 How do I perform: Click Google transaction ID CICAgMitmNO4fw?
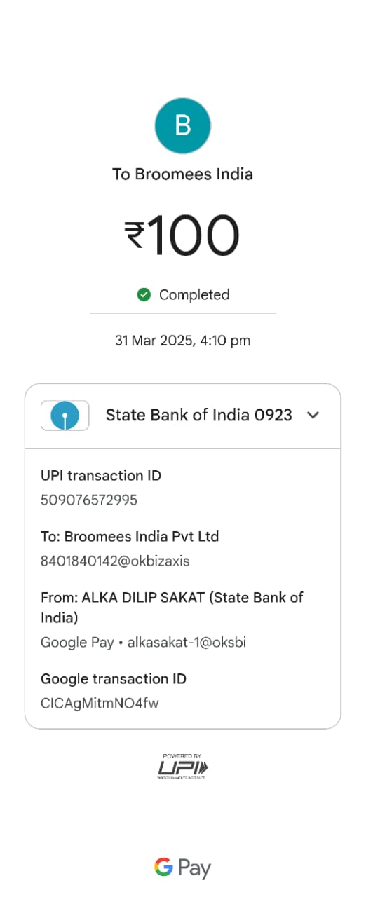(x=100, y=703)
